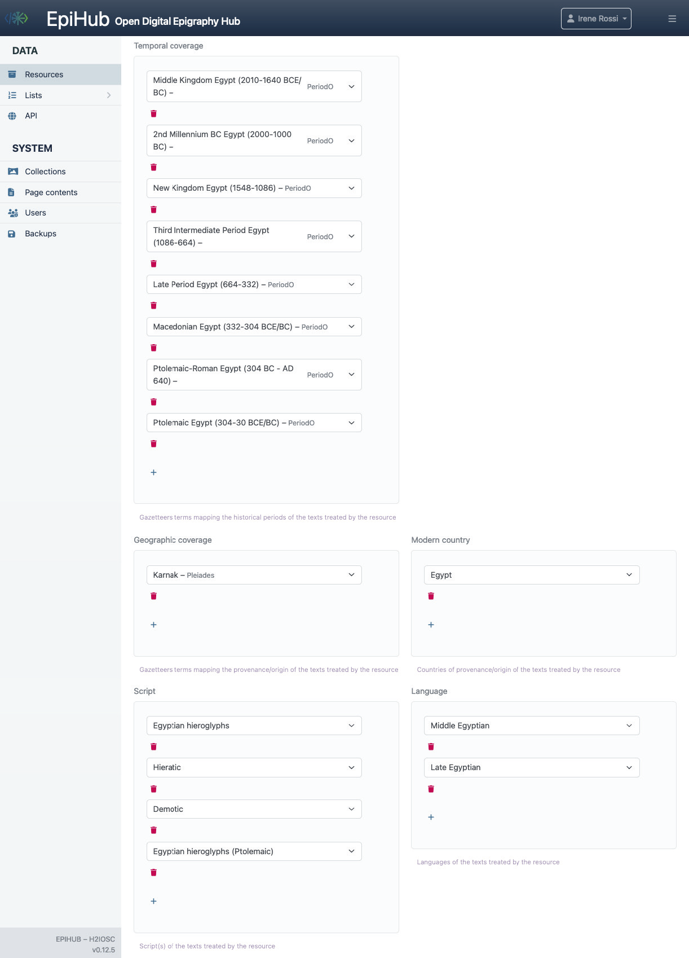Viewport: 689px width, 958px height.
Task: Click the EpiHub logo icon
Action: [x=18, y=19]
